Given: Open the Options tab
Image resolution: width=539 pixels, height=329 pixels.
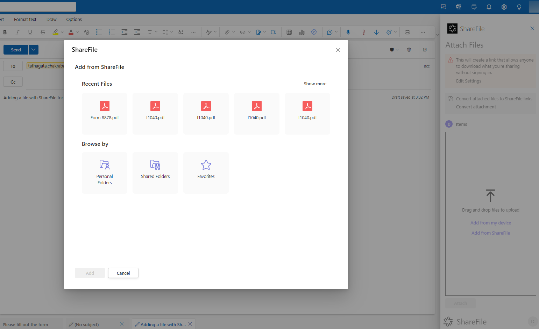Looking at the screenshot, I should [74, 20].
